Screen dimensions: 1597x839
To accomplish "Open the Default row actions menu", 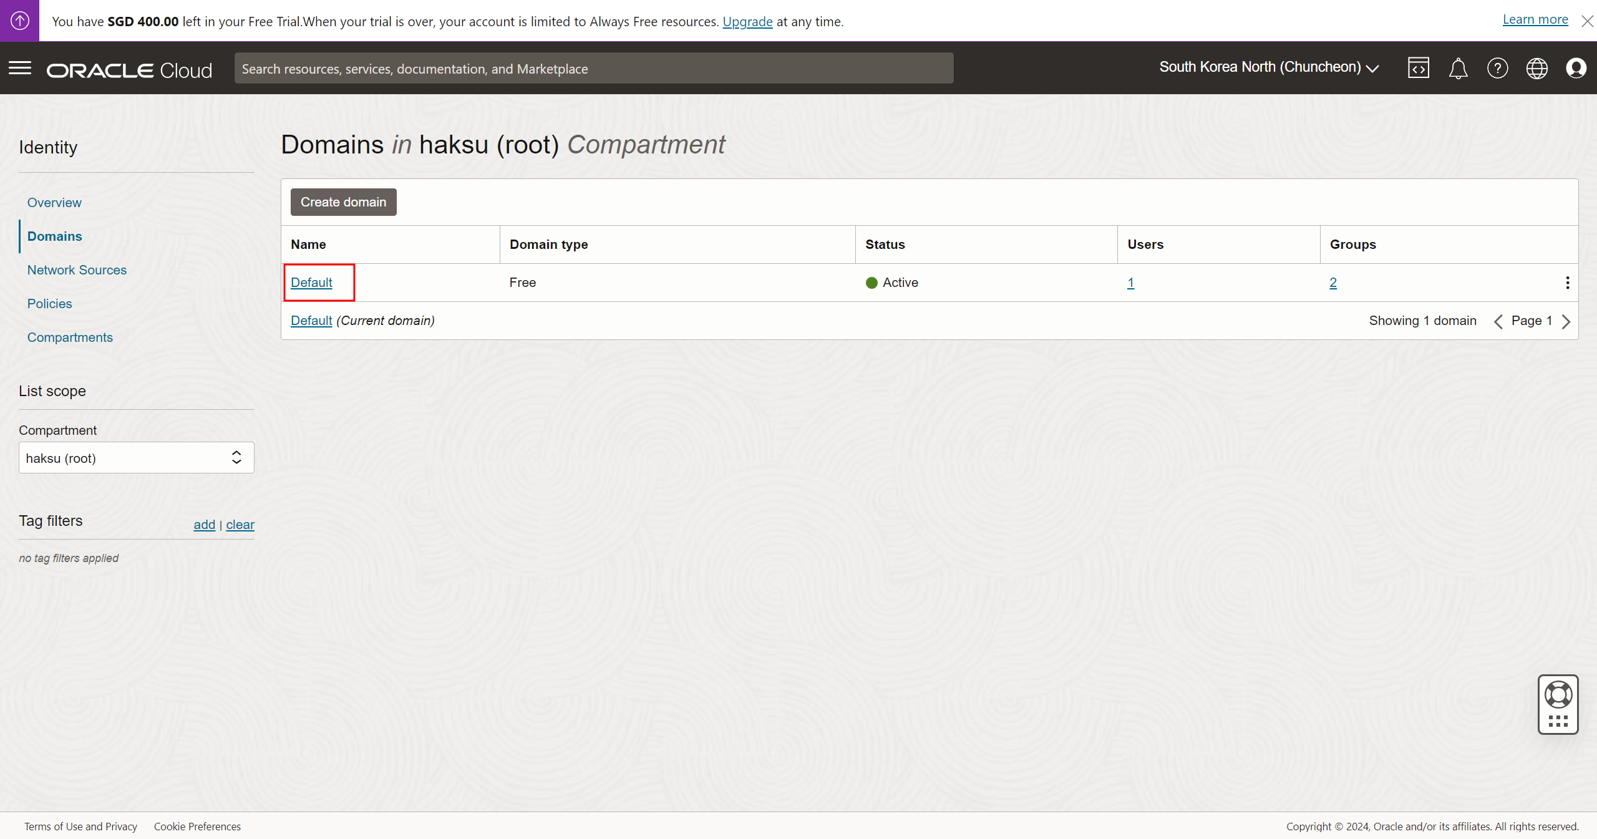I will [1567, 283].
